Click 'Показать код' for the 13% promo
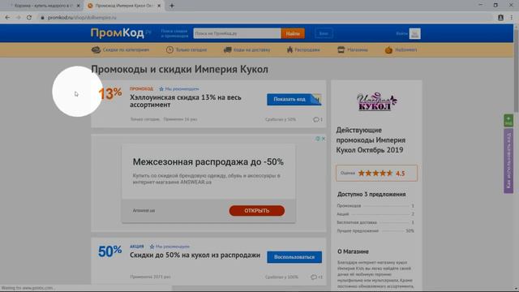519x292 pixels. click(294, 99)
